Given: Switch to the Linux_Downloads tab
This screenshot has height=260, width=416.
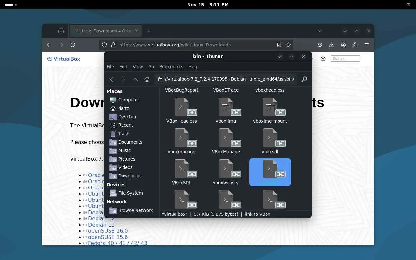Looking at the screenshot, I should tap(106, 31).
